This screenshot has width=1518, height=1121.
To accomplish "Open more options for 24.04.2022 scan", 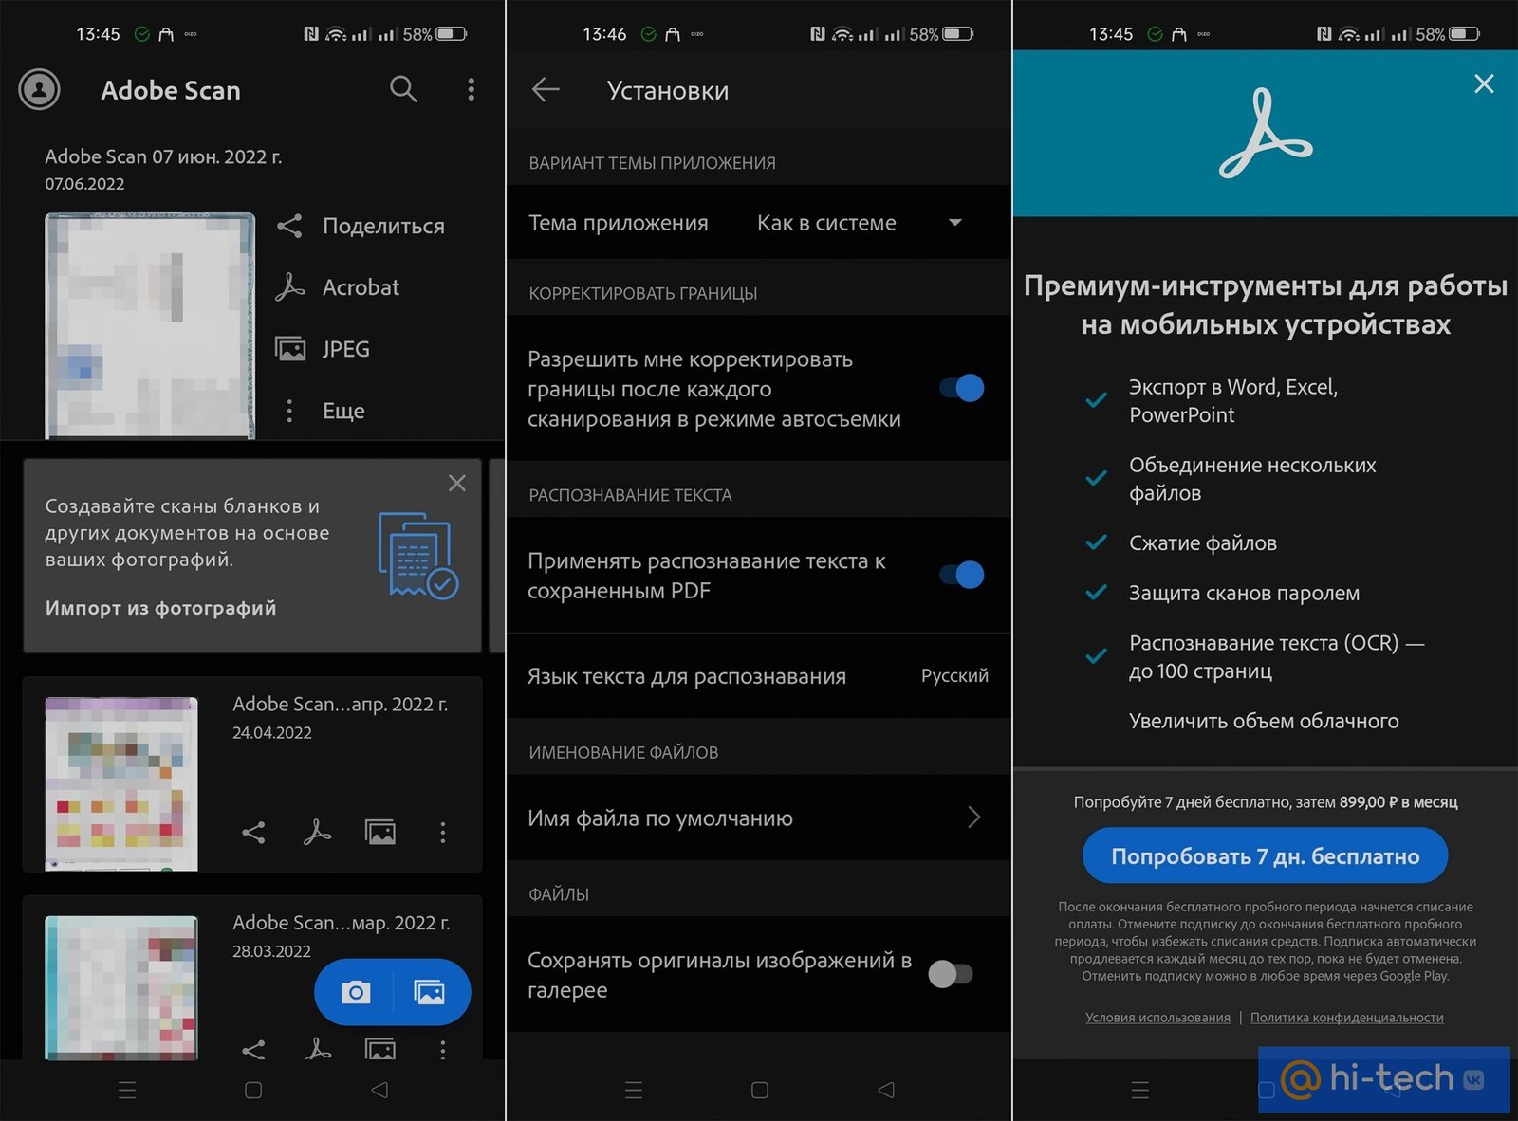I will click(442, 833).
